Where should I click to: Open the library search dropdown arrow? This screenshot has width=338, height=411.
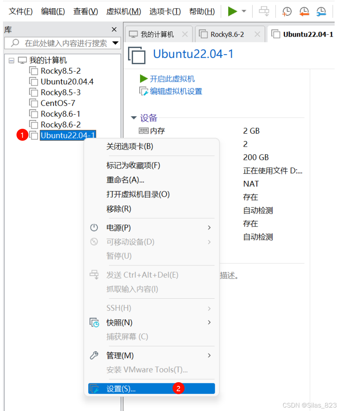115,43
